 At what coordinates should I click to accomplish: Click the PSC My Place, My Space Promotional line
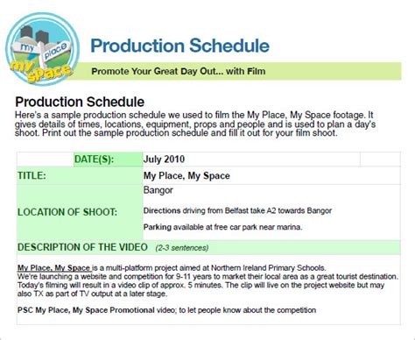[166, 310]
